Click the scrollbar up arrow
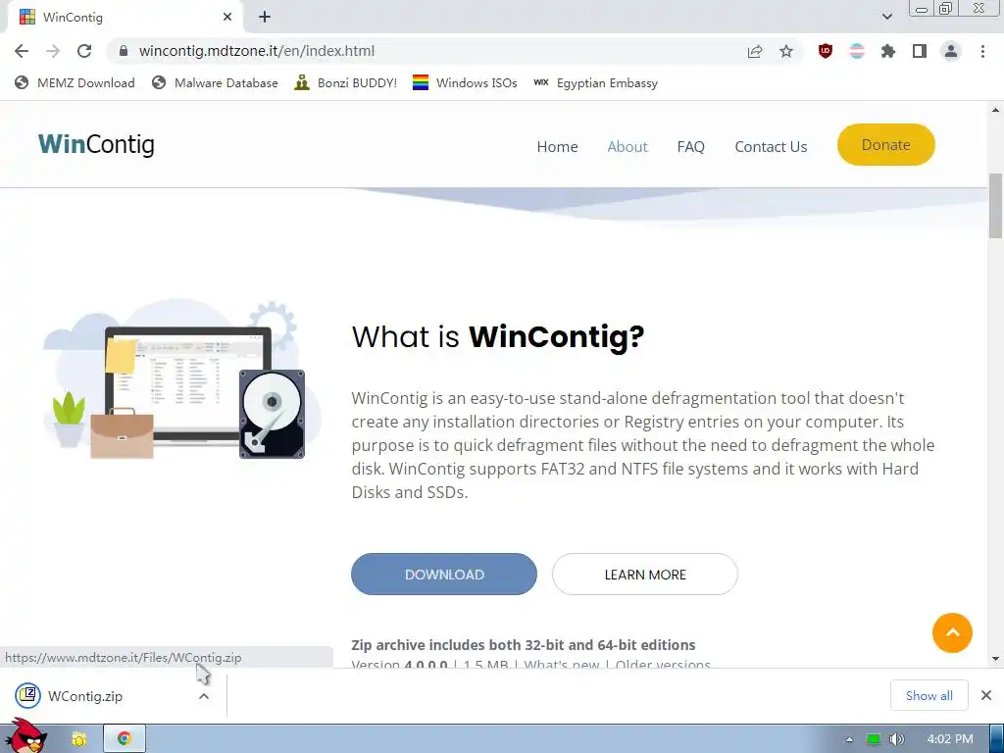Screen dimensions: 1004x753 pos(996,110)
